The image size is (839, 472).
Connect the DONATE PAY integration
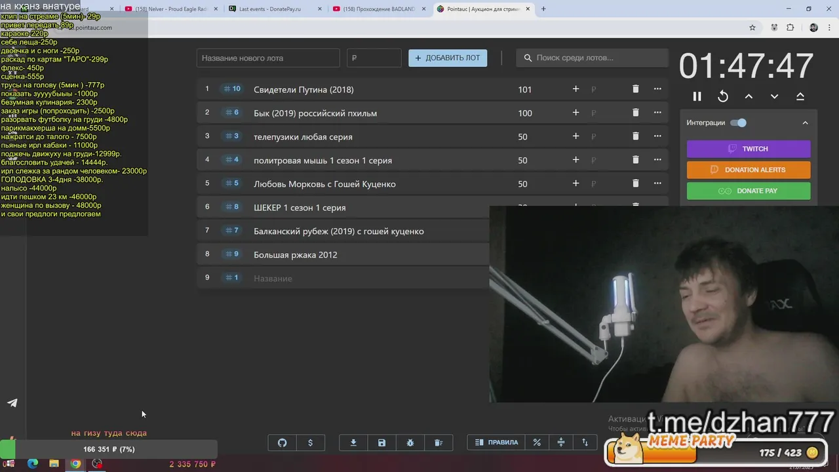pyautogui.click(x=749, y=191)
